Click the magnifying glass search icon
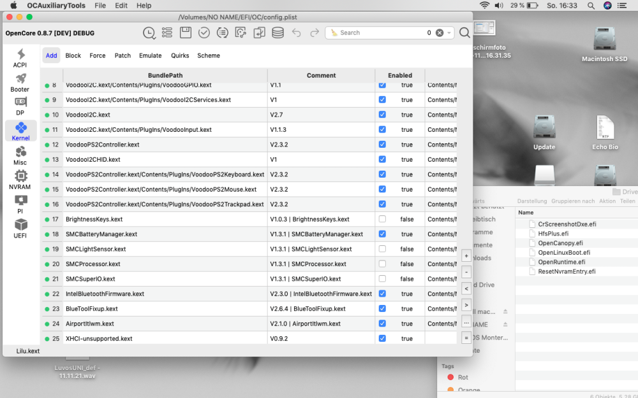The height and width of the screenshot is (398, 638). click(x=464, y=33)
